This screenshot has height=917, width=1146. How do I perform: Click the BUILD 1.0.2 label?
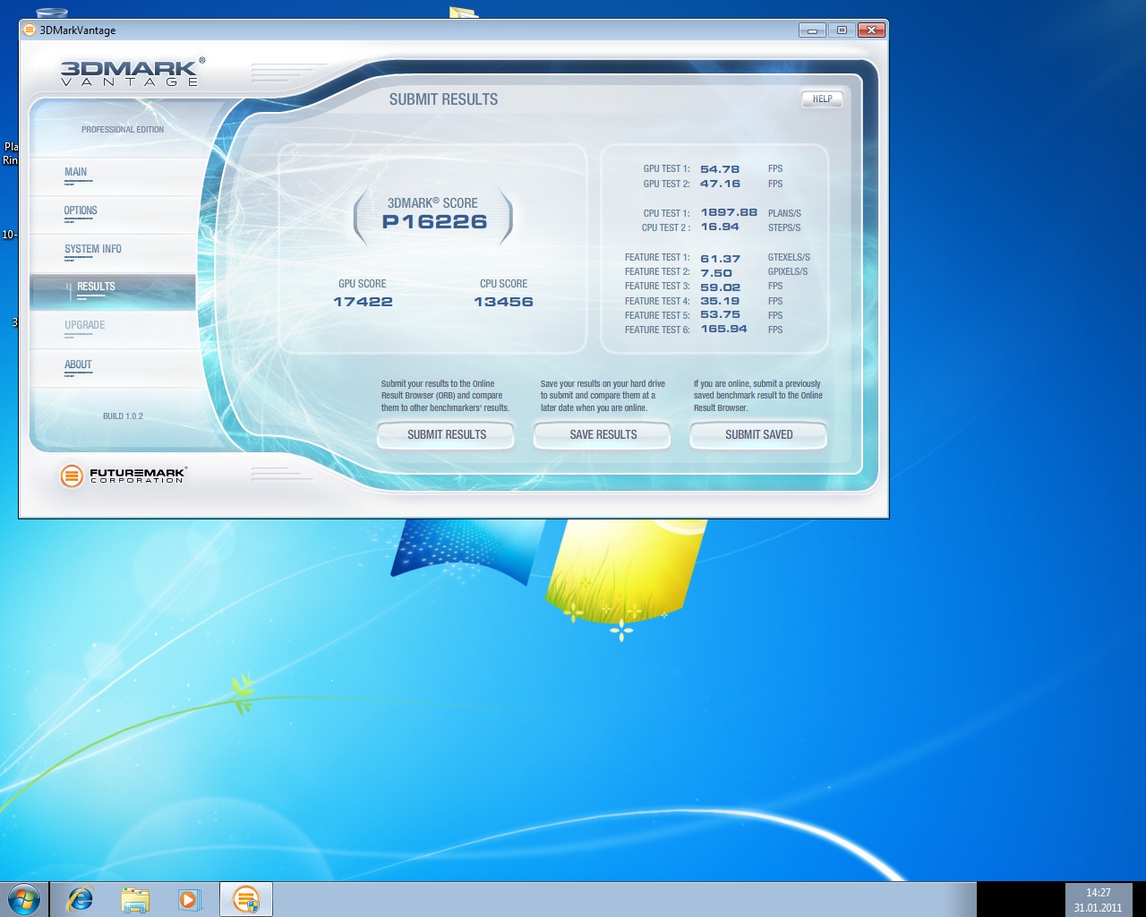[x=123, y=416]
